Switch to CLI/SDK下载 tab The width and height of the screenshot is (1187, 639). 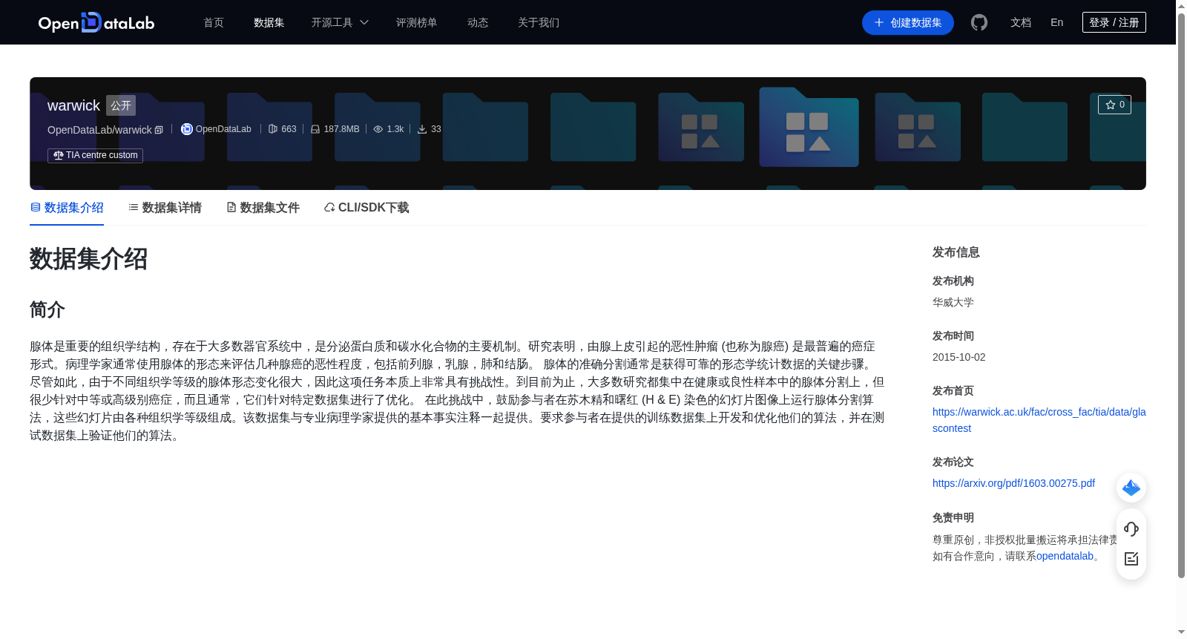366,208
